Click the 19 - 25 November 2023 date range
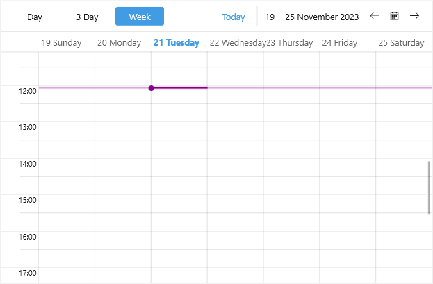This screenshot has height=284, width=433. [312, 17]
